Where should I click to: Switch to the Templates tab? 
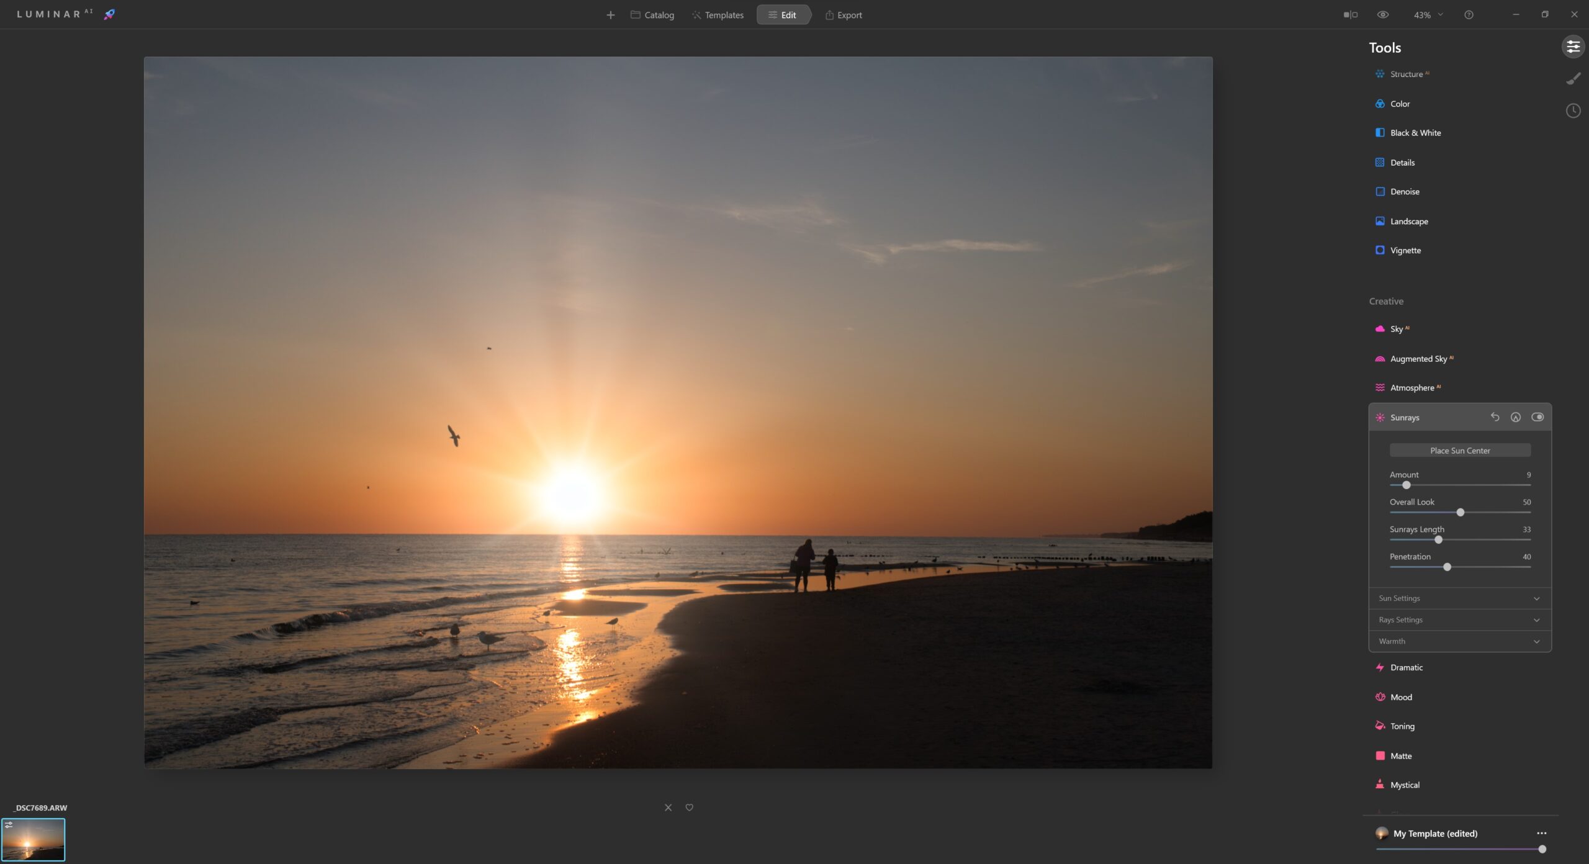[718, 15]
